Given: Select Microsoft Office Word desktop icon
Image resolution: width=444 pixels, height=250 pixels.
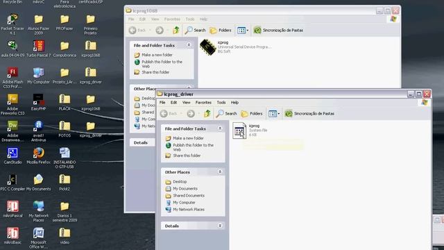Looking at the screenshot, I should (39, 238).
